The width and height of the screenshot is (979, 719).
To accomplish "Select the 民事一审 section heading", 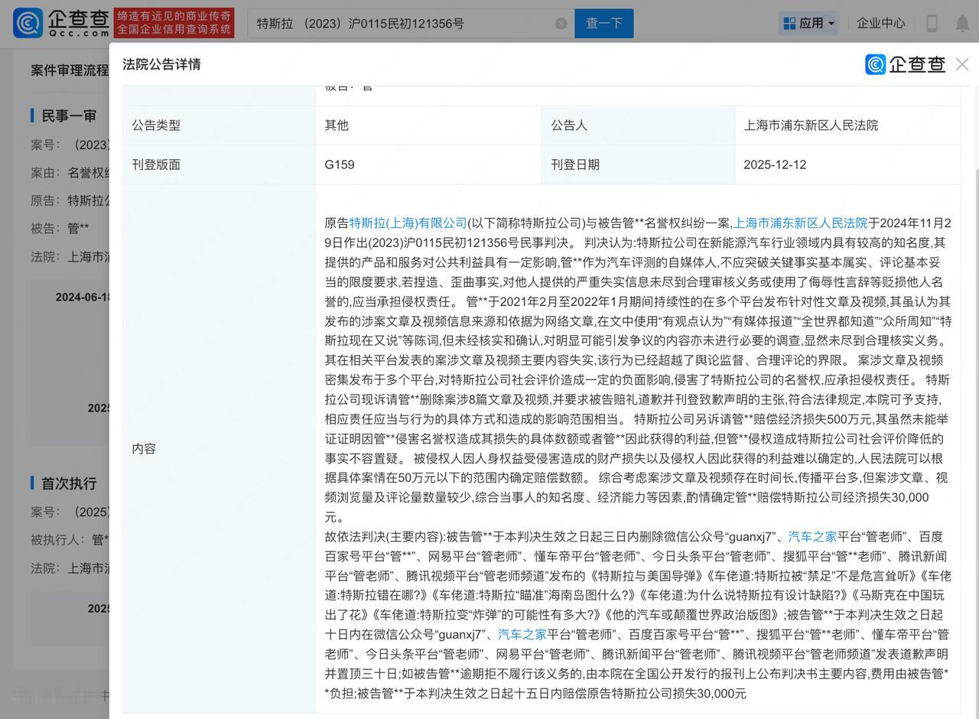I will pyautogui.click(x=69, y=115).
